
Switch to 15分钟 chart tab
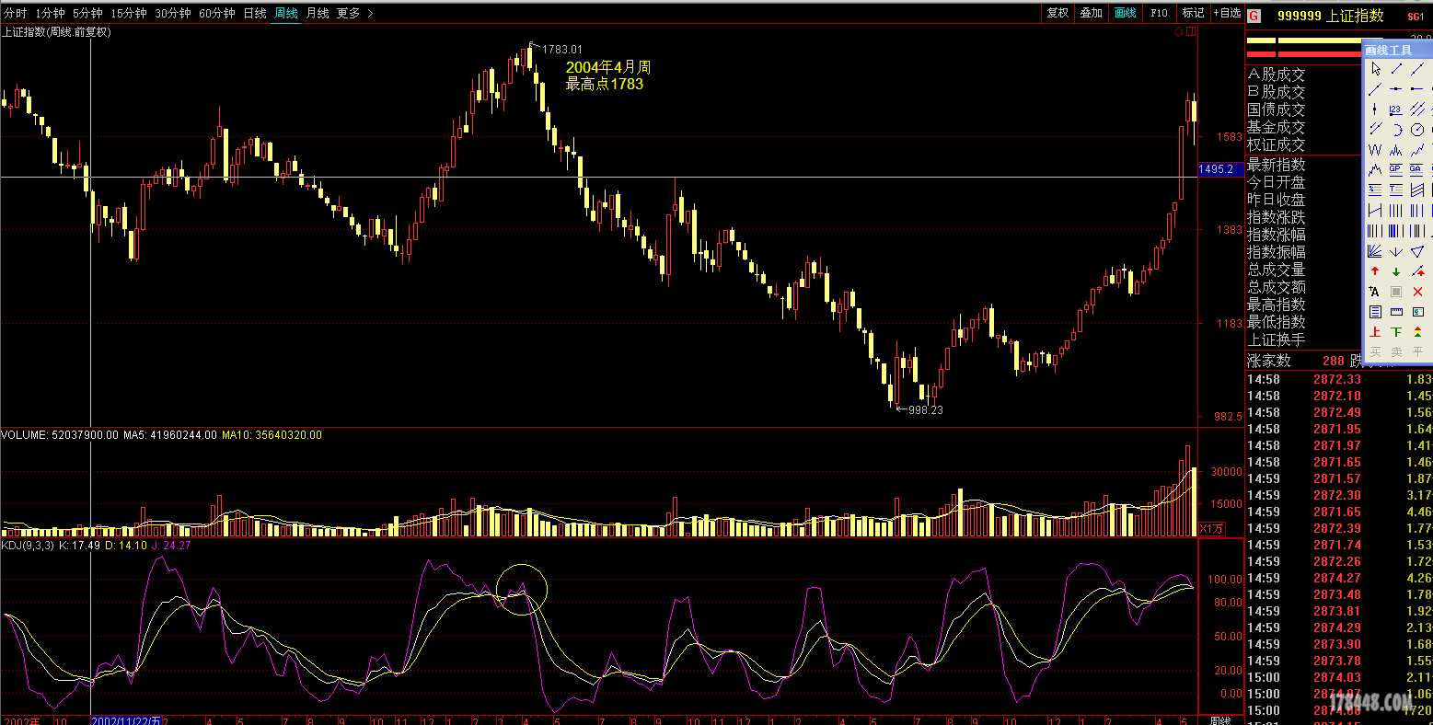pyautogui.click(x=128, y=13)
